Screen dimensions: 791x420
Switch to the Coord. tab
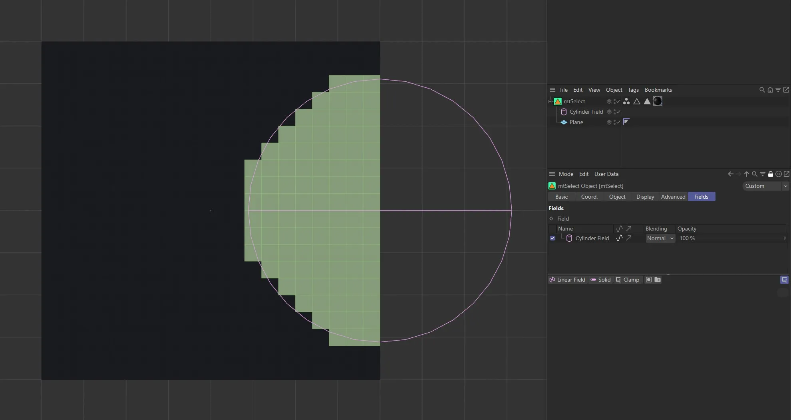pos(589,197)
